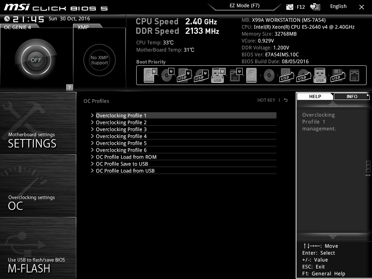Click the clock icon beside the time

coord(7,19)
